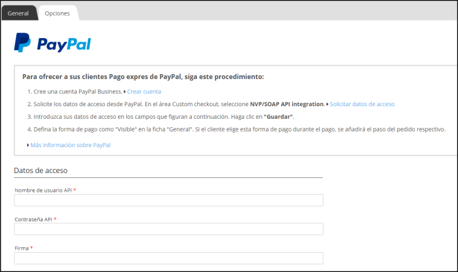Switch to the General tab
This screenshot has height=272, width=458.
19,13
